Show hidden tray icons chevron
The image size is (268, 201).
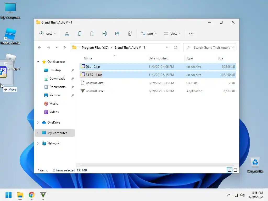[229, 195]
